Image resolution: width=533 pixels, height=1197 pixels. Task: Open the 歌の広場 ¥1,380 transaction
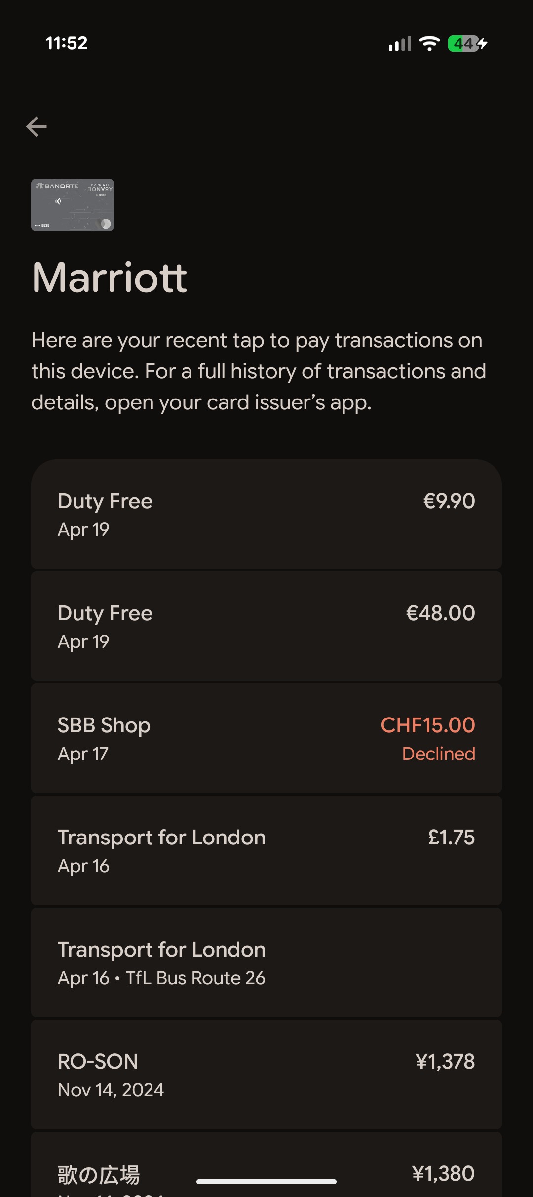(266, 1164)
